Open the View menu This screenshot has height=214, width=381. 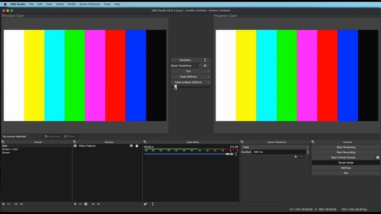49,4
